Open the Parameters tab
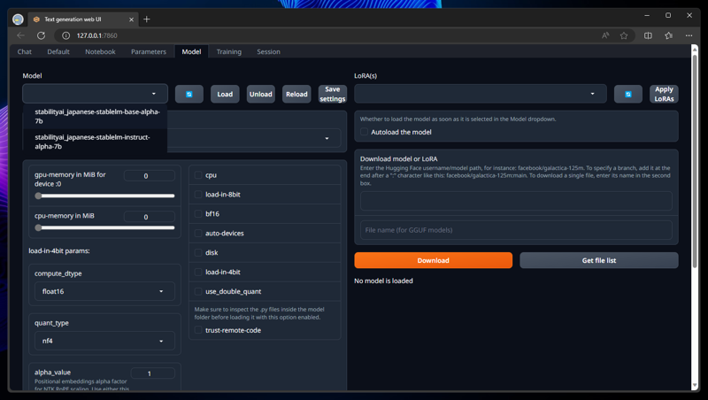The width and height of the screenshot is (708, 400). coord(149,51)
